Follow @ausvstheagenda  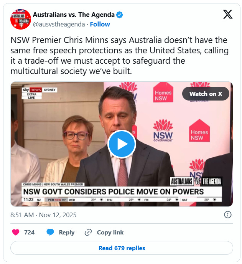[x=100, y=24]
